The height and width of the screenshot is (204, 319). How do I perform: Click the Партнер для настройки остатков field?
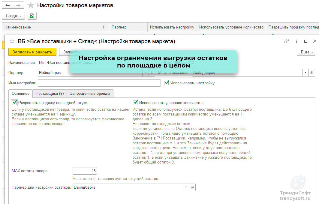click(128, 187)
